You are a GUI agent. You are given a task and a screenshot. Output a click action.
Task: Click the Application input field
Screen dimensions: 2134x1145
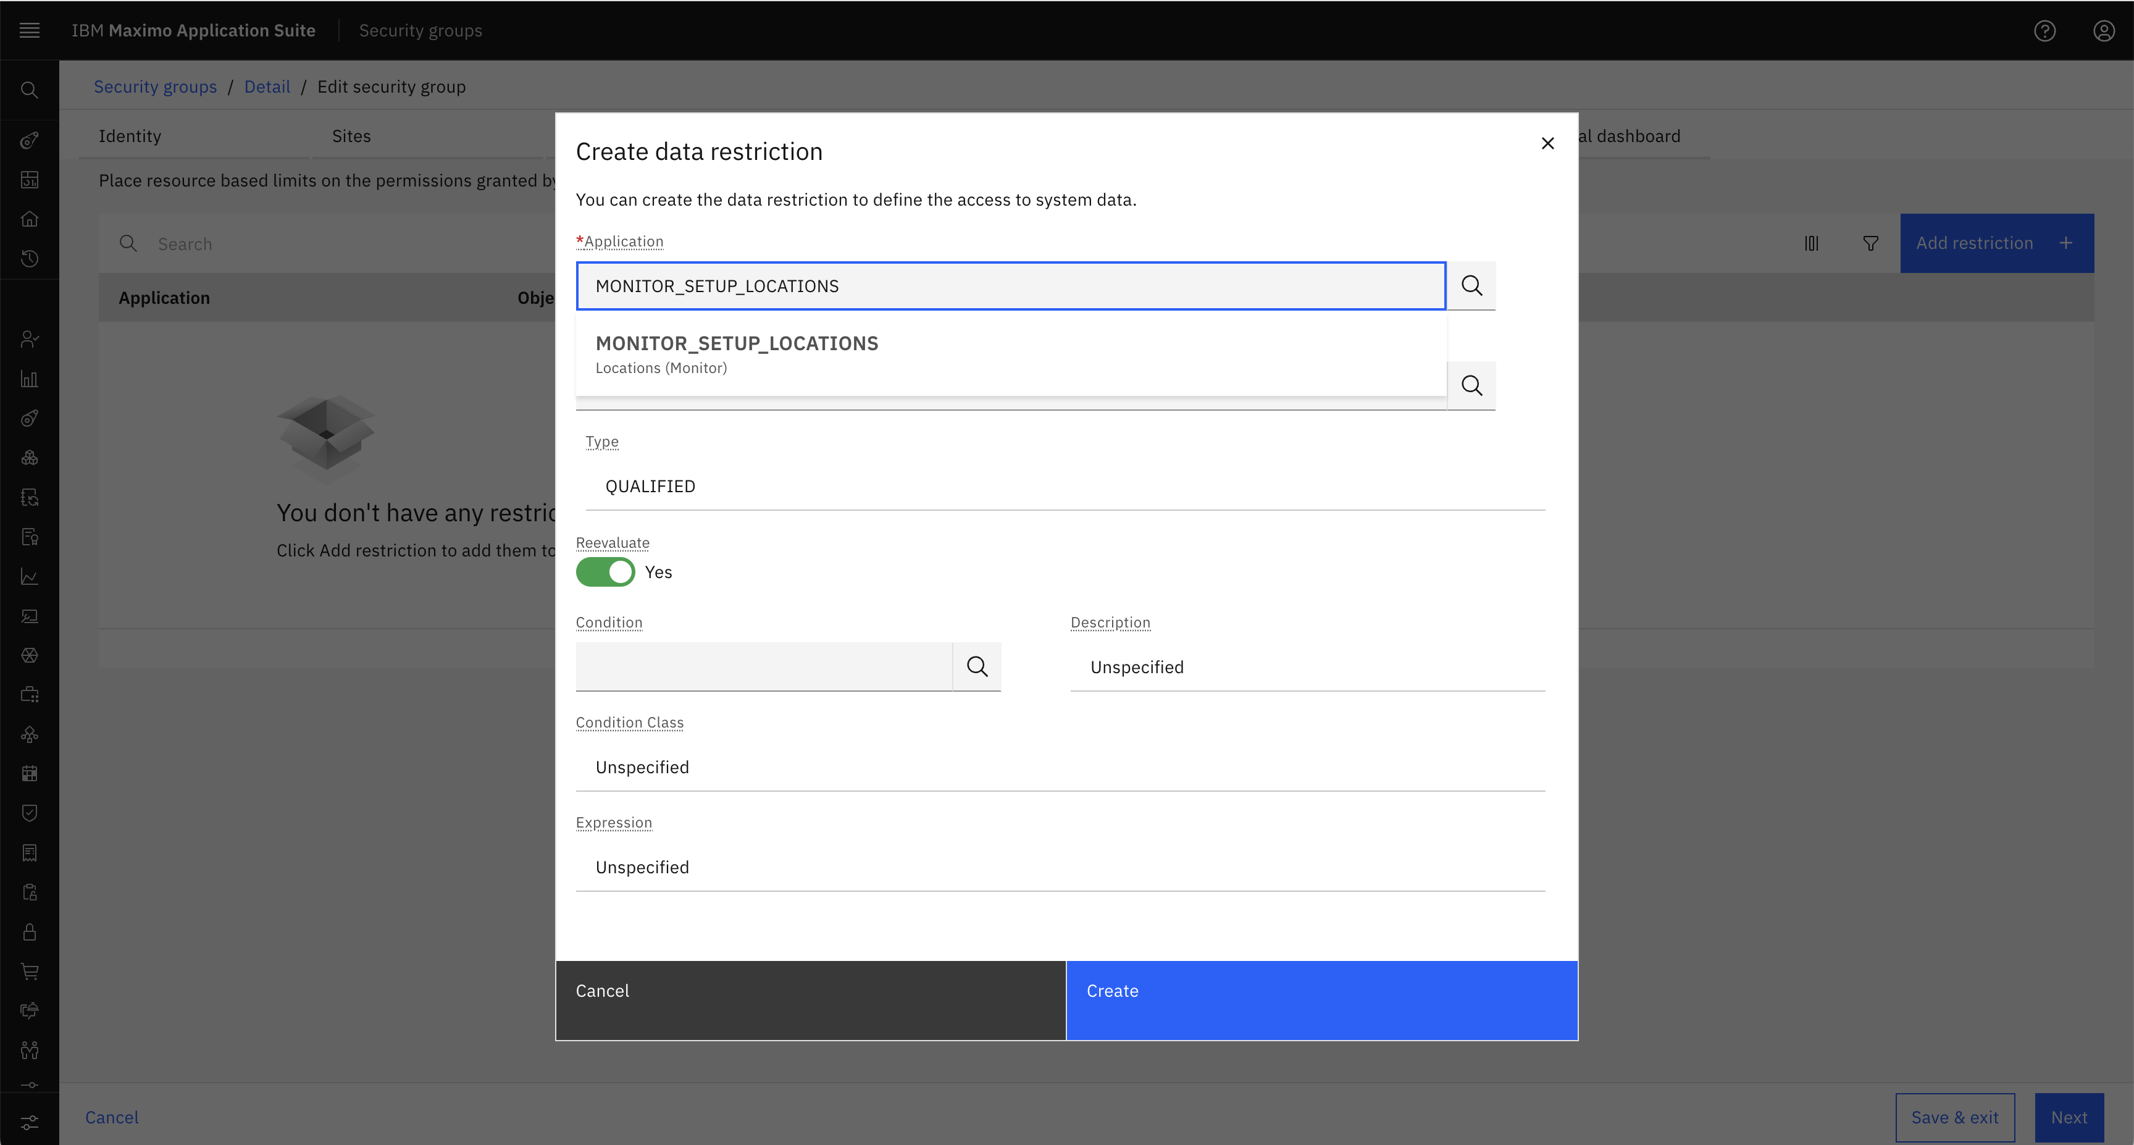(x=1011, y=286)
